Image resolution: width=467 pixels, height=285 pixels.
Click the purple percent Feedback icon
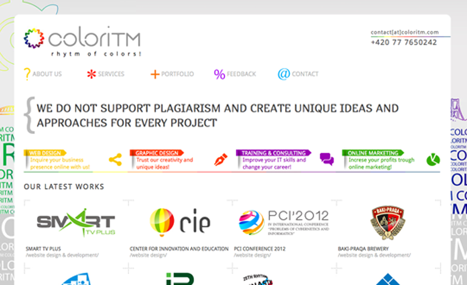[220, 74]
